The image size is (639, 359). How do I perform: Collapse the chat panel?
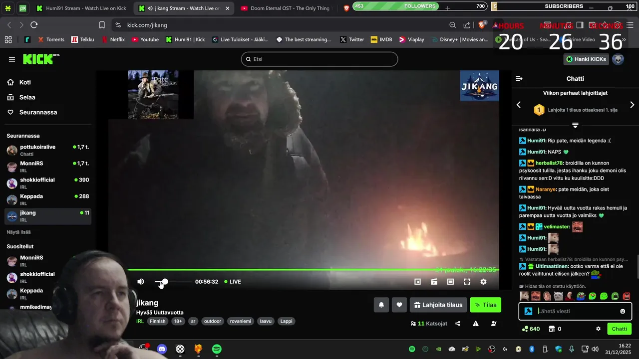(519, 79)
